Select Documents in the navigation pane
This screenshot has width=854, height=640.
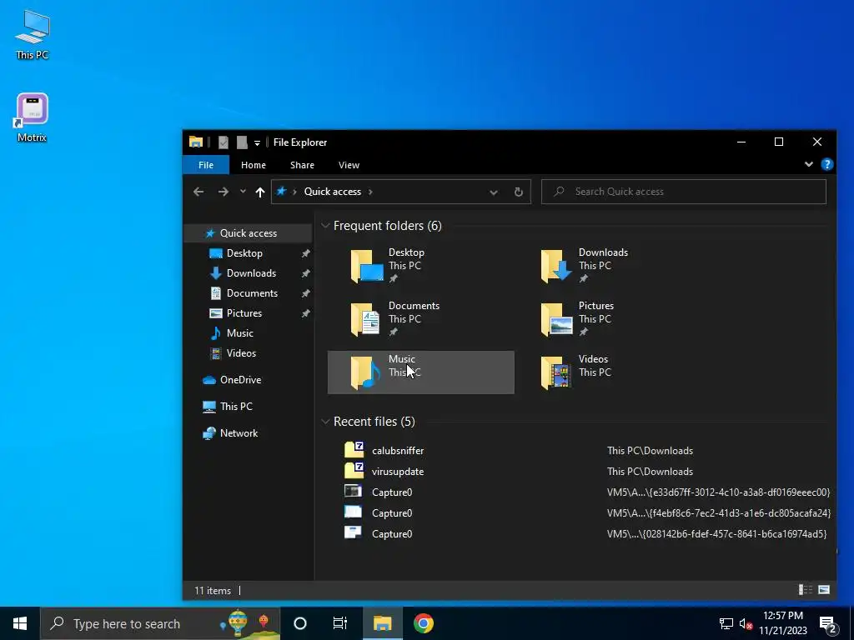pos(252,293)
